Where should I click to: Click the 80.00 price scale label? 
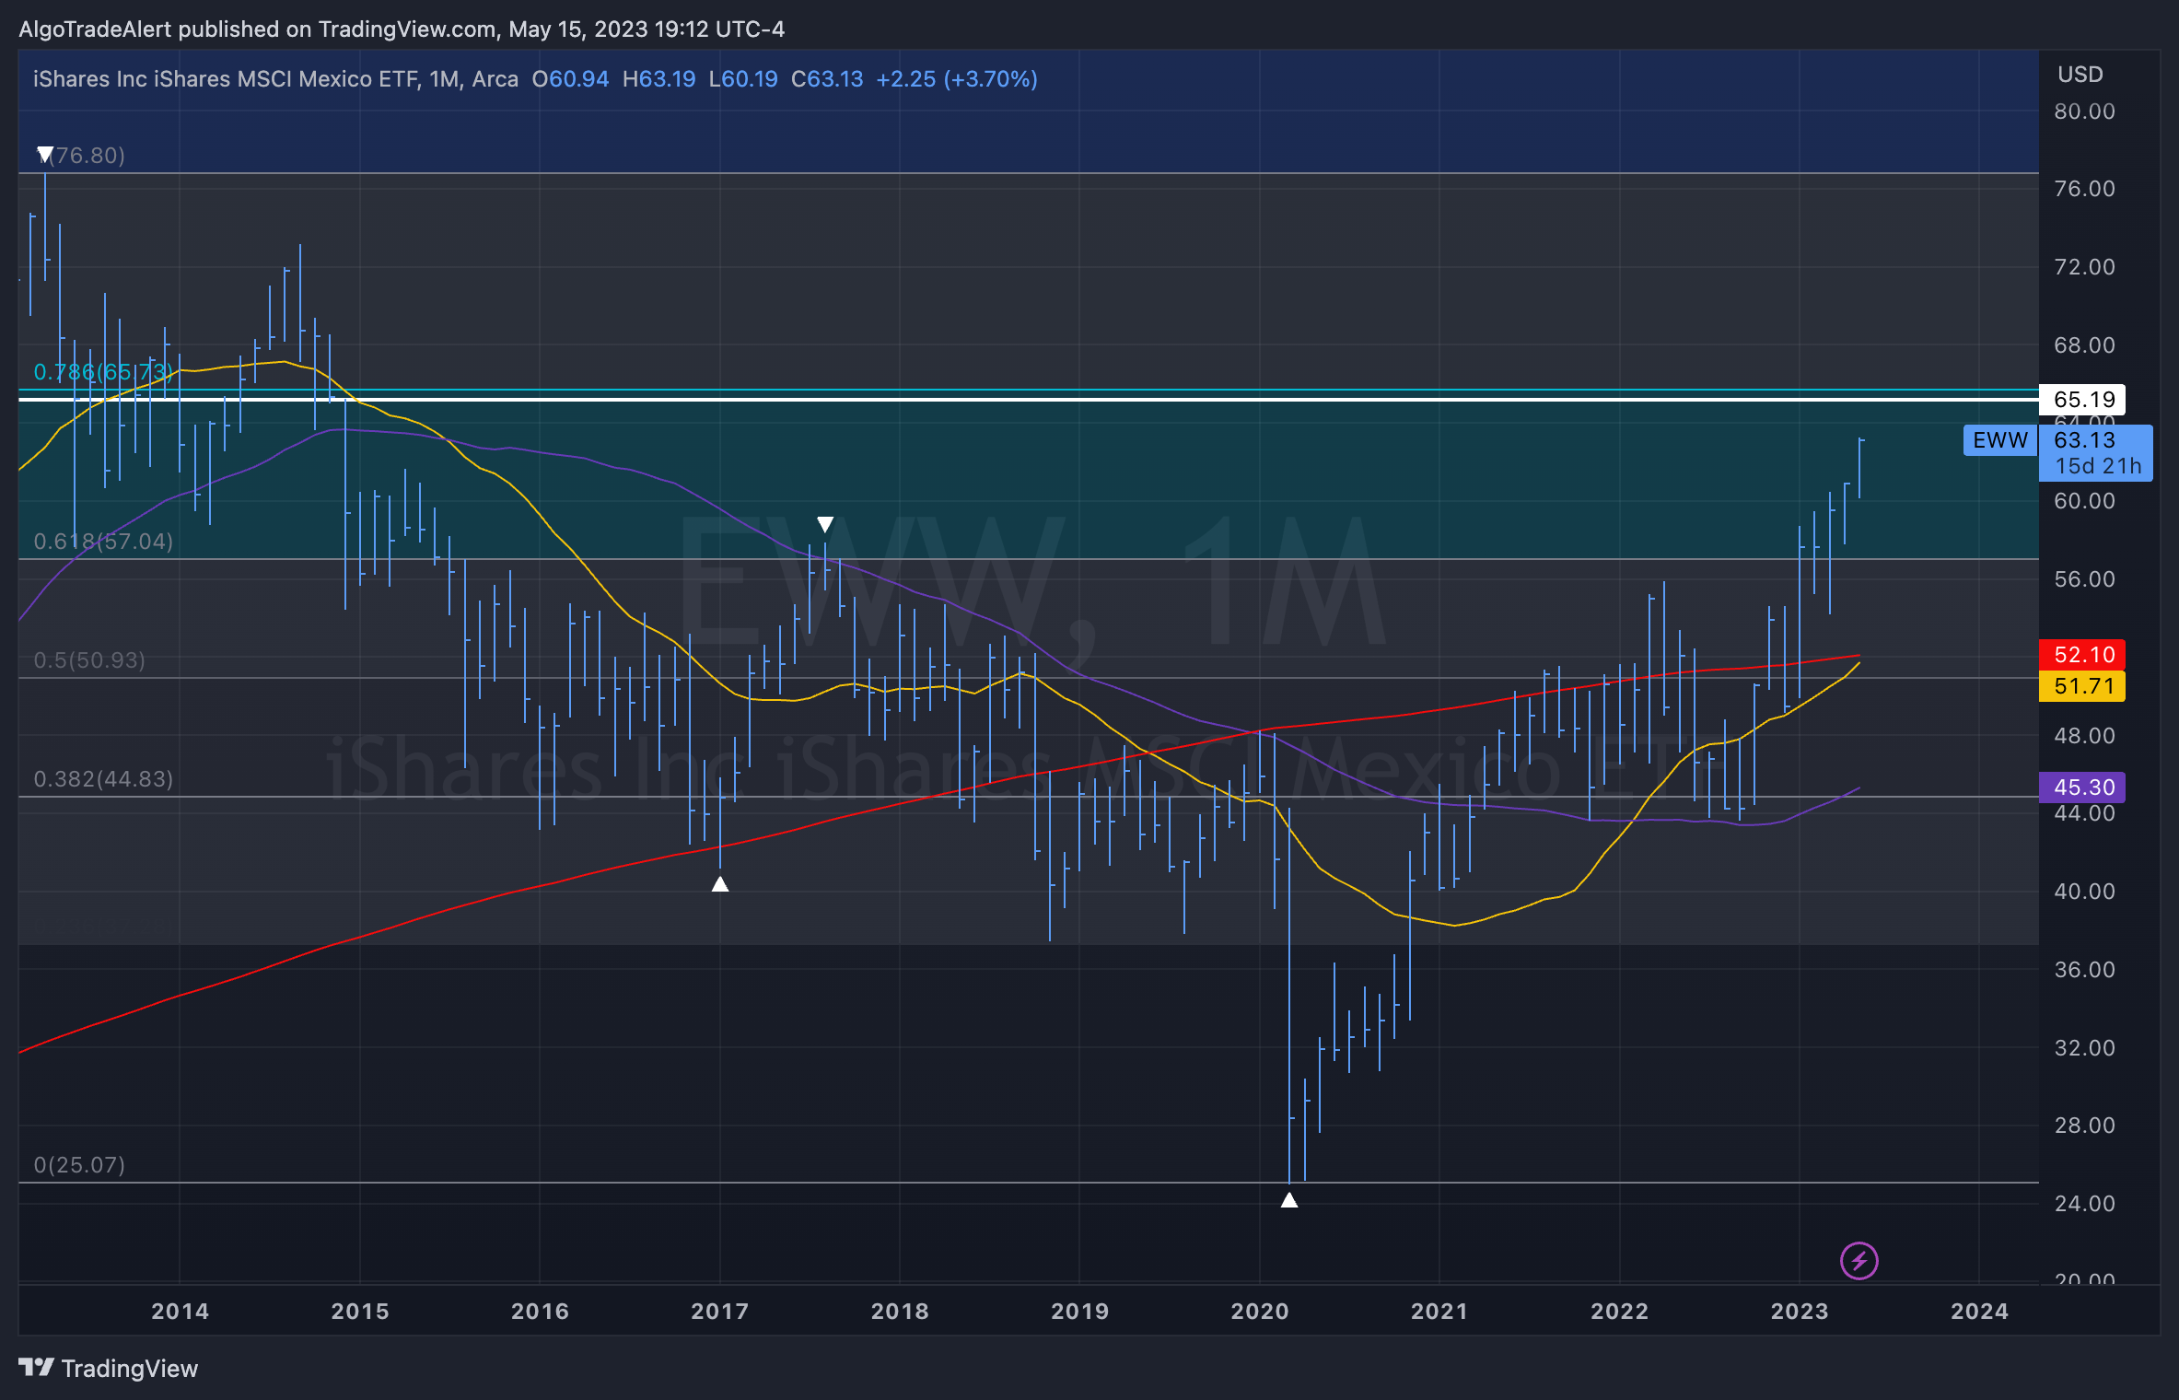click(x=2084, y=111)
